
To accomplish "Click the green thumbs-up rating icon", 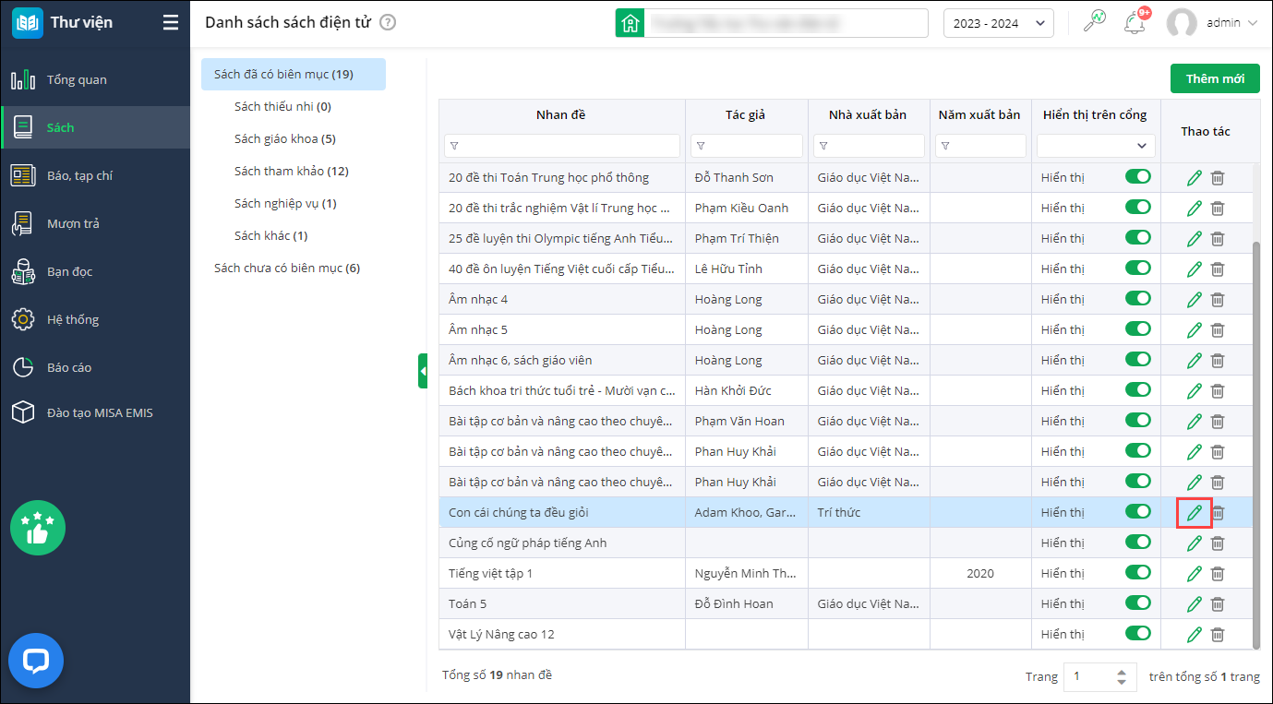I will click(x=37, y=528).
